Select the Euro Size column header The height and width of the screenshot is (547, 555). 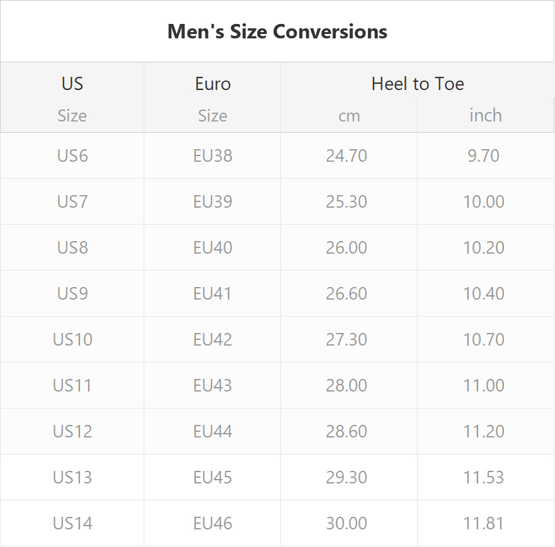pos(212,98)
